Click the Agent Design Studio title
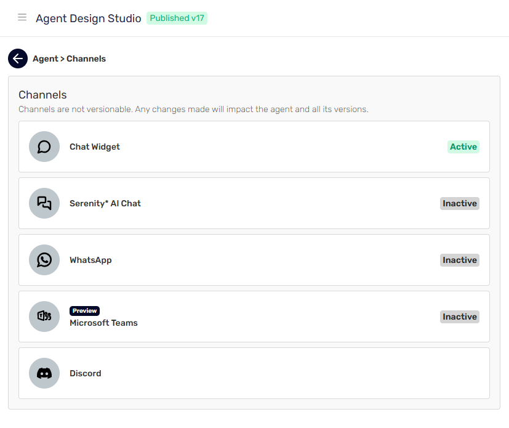The image size is (509, 428). pos(88,18)
